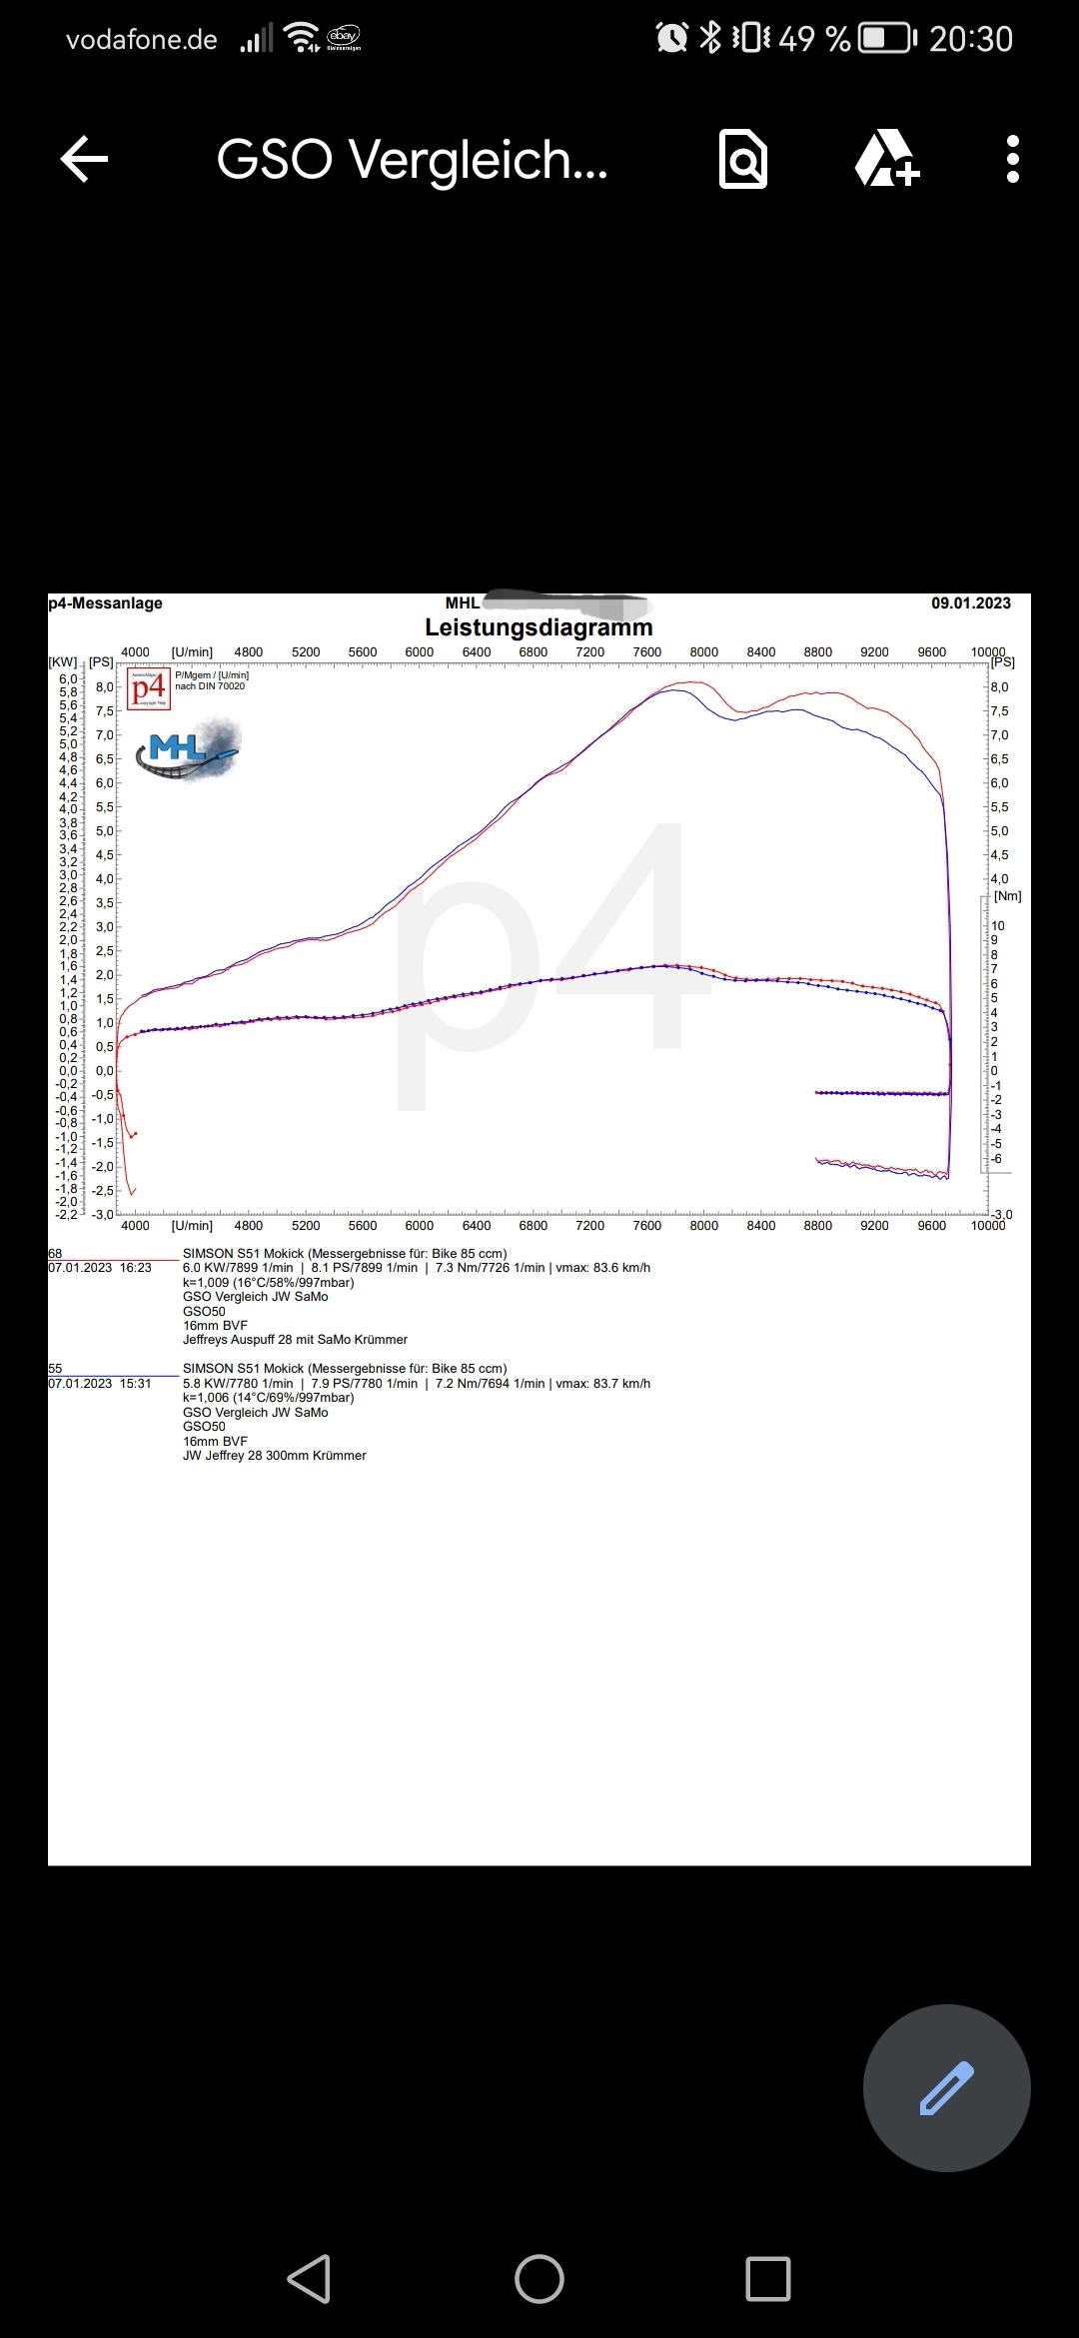
Task: Open the search-in-document icon
Action: pos(743,160)
